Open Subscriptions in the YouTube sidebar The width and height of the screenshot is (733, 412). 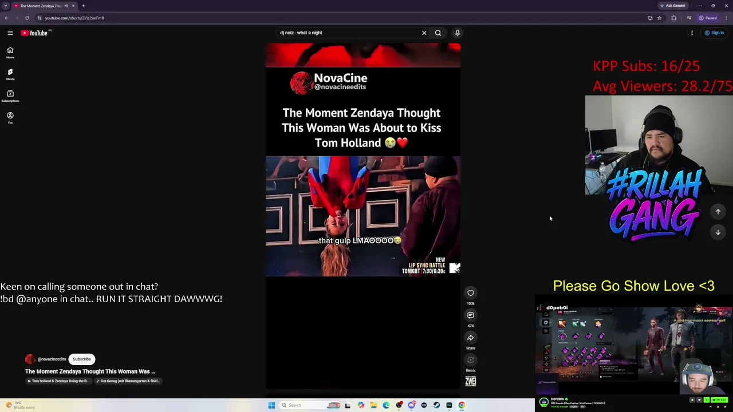10,96
